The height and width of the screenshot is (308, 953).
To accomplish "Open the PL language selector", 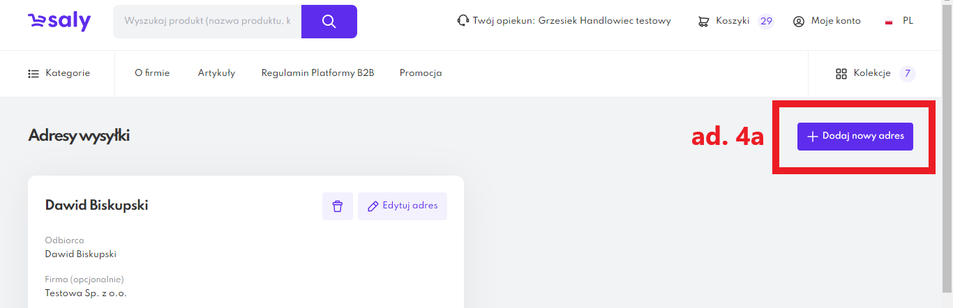I will [x=899, y=21].
